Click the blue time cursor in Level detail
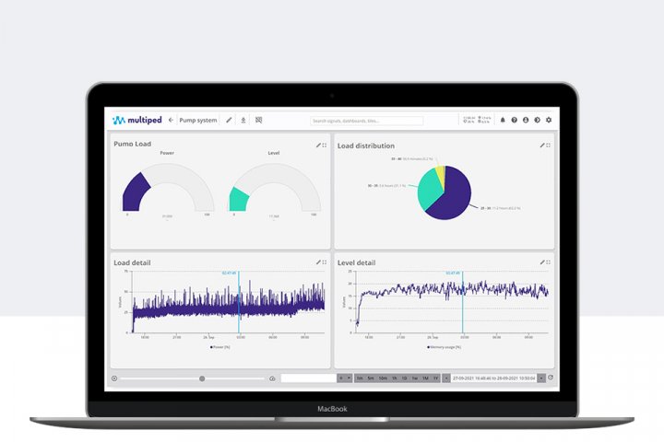The height and width of the screenshot is (442, 664). click(x=463, y=302)
